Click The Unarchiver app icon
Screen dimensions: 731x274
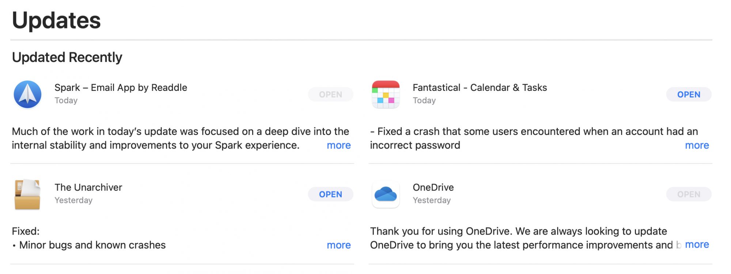[27, 194]
